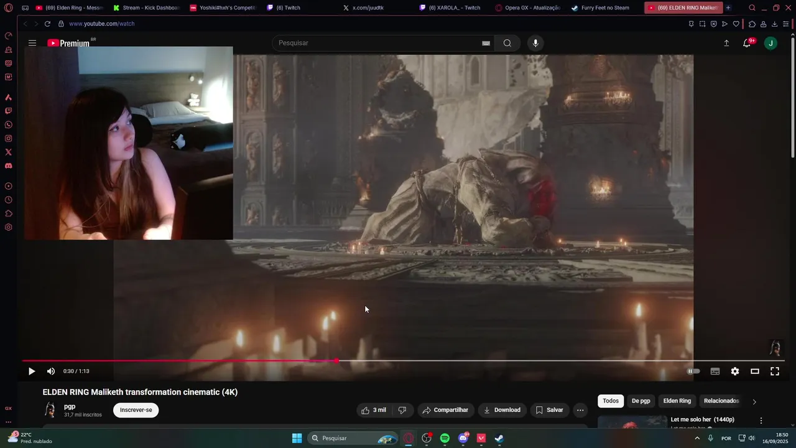Open the Let me solo her thumbnail
Screen dimensions: 796x448
(x=632, y=422)
